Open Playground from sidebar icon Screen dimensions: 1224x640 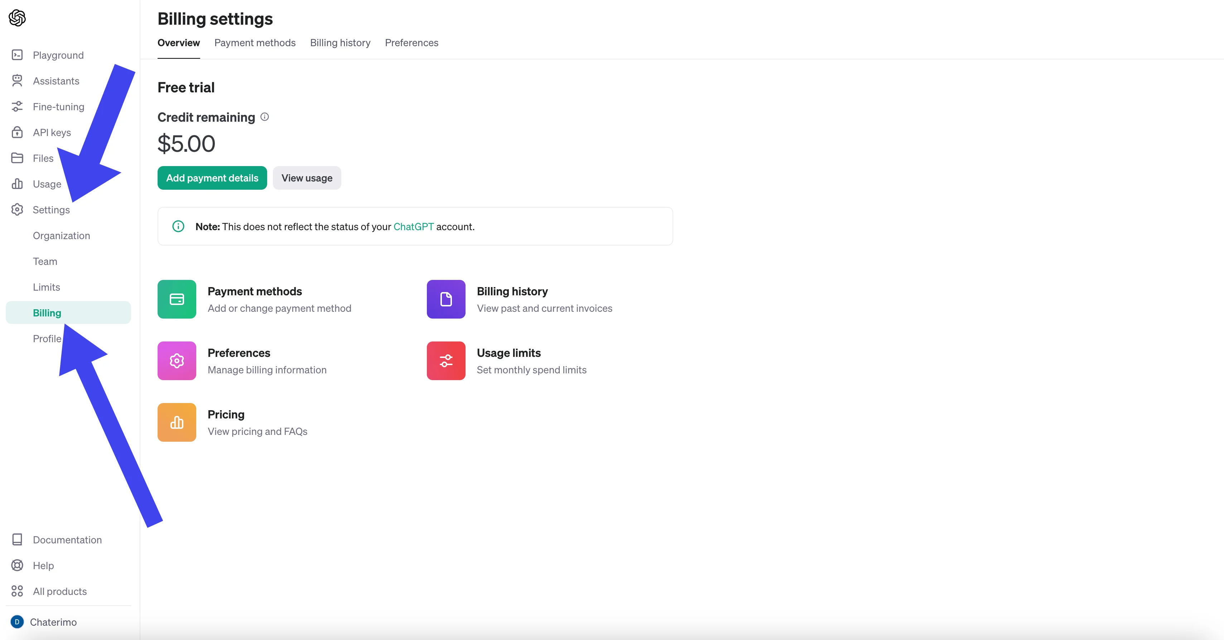(17, 55)
